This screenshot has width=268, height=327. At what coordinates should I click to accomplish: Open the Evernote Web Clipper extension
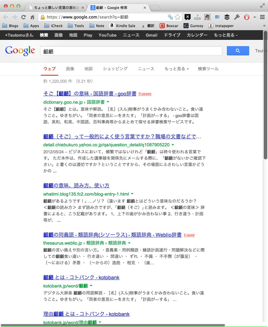coord(207,17)
